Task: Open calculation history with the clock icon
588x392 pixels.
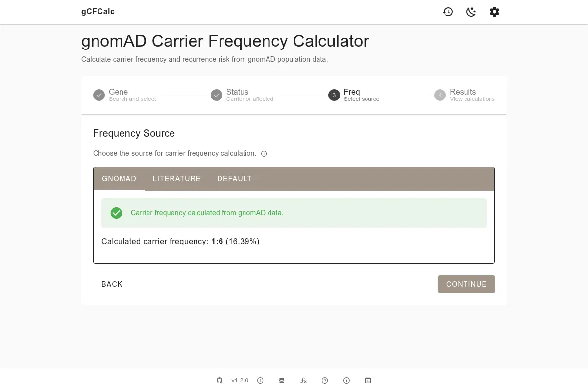Action: [447, 12]
